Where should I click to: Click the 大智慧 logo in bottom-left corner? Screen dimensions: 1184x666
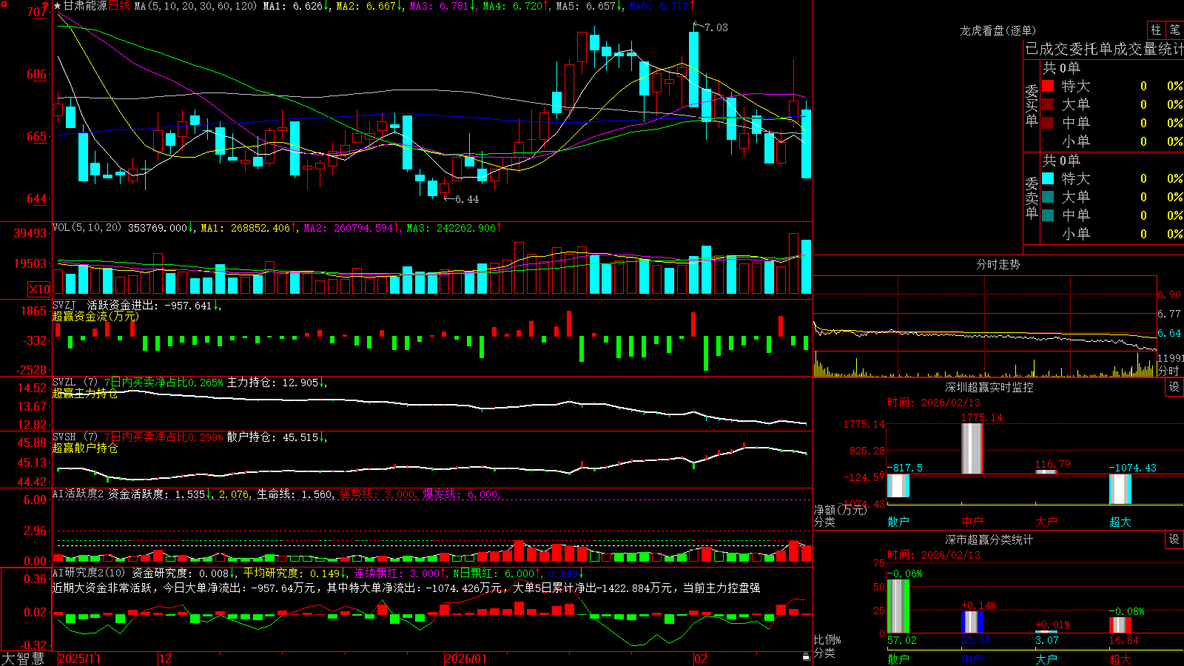point(23,659)
